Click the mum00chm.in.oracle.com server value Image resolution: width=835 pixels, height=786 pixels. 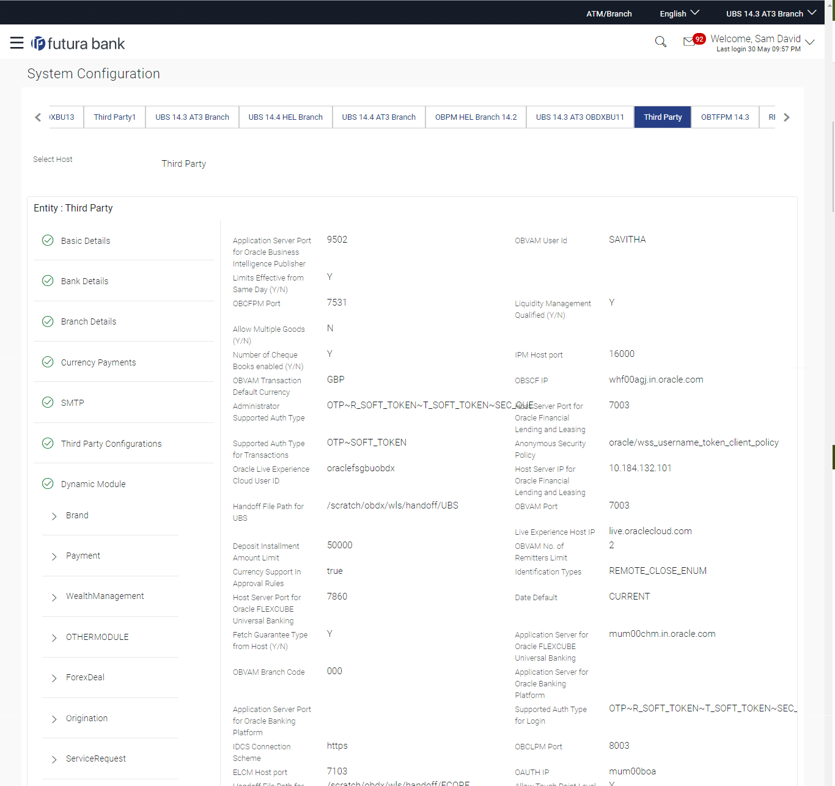[662, 634]
